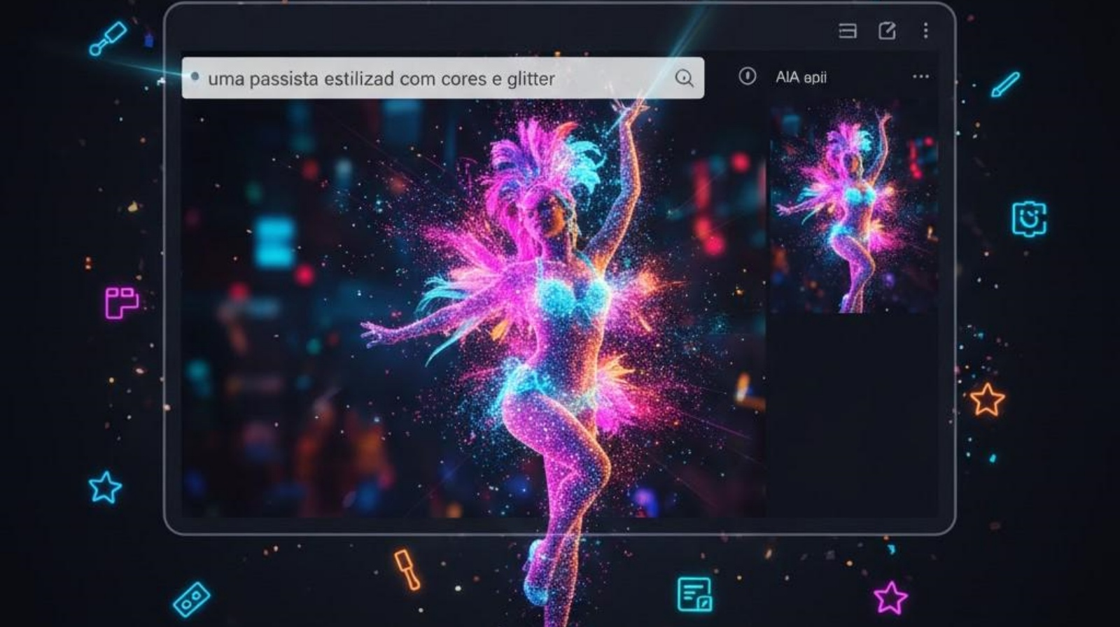
Task: Click the magnifier search icon in prompt bar
Action: pyautogui.click(x=684, y=78)
